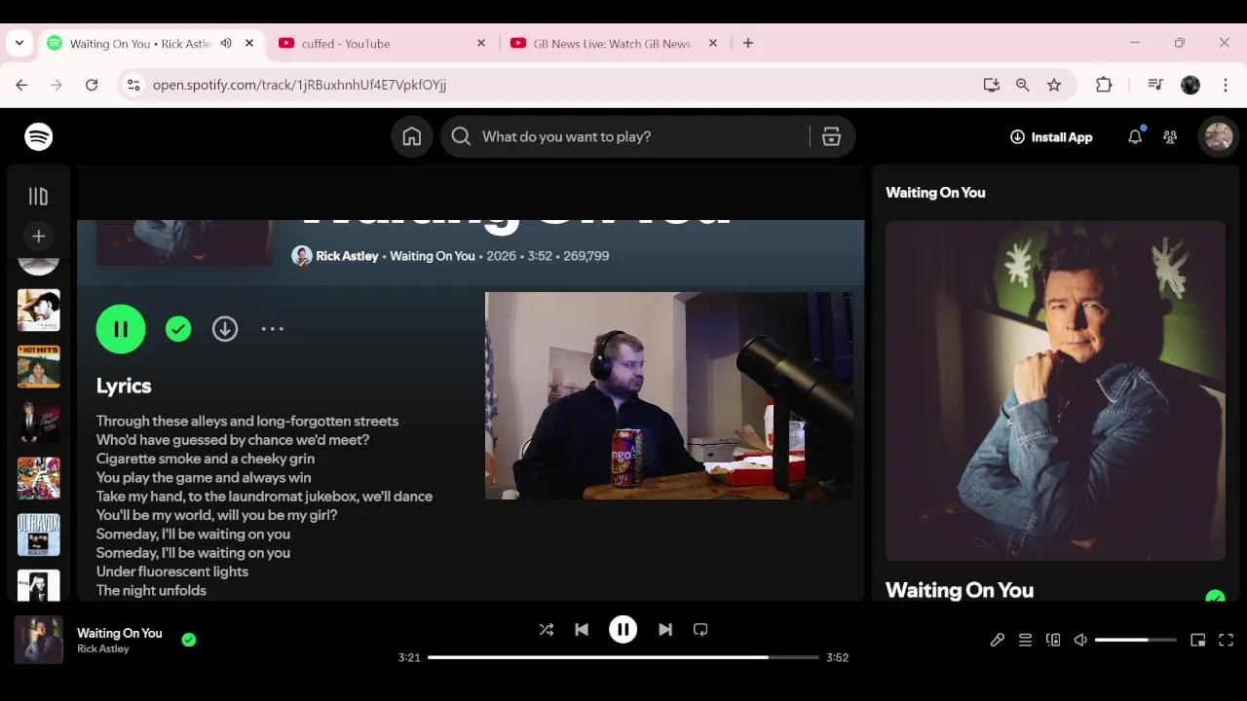The image size is (1247, 701).
Task: Click lyric line 'Cigarette smoke and a cheeky grin'
Action: (206, 459)
